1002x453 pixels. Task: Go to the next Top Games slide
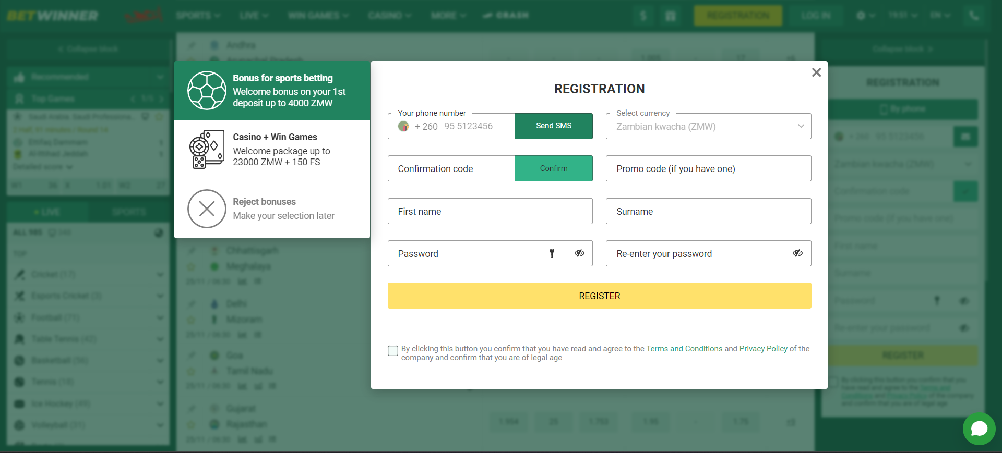tap(162, 99)
